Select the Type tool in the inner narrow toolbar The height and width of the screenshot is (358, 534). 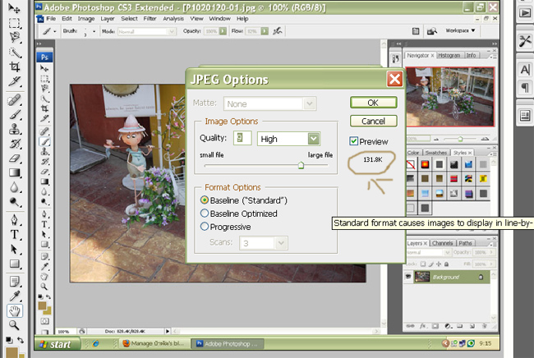pos(44,224)
